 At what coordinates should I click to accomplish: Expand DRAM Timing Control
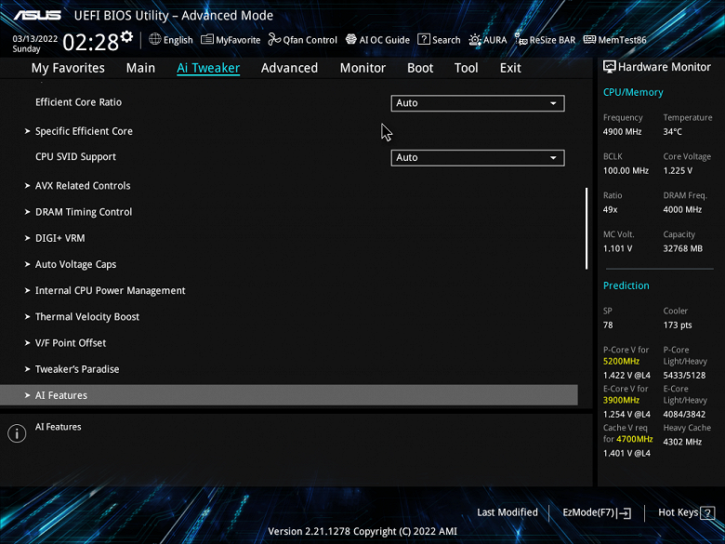click(x=84, y=212)
